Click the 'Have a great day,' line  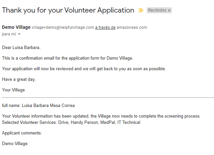(19, 79)
